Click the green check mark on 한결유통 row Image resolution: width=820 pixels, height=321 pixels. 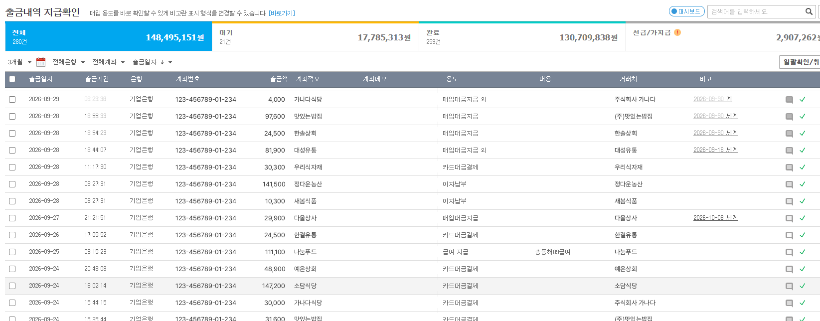803,235
